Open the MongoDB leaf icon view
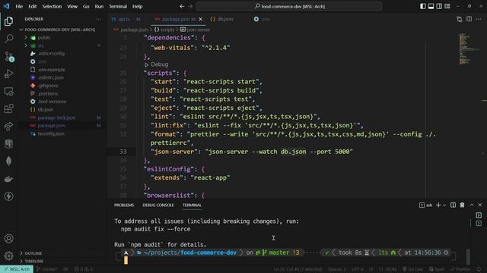 point(8,162)
